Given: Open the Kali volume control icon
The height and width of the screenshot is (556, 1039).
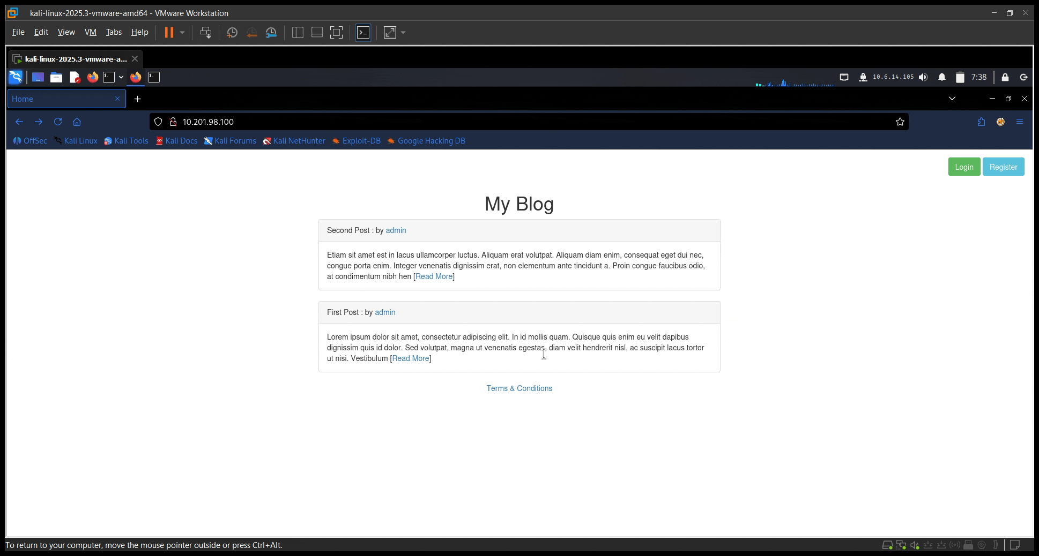Looking at the screenshot, I should tap(923, 77).
